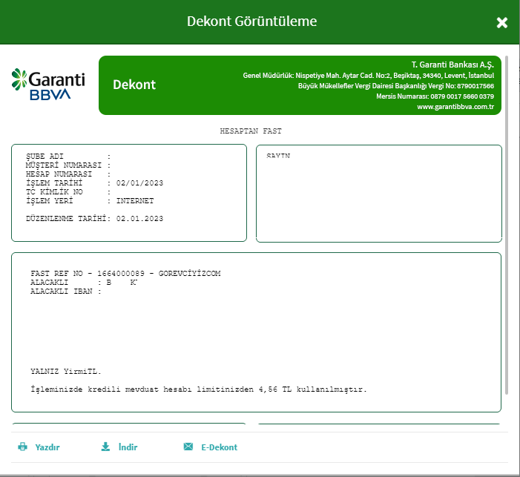Screen dimensions: 520x477
Task: Click the envelope icon beside E-Dekont
Action: click(188, 447)
